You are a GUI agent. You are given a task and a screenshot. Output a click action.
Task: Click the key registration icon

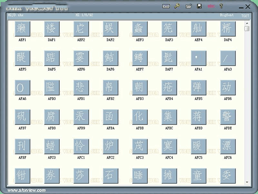(x=177, y=6)
